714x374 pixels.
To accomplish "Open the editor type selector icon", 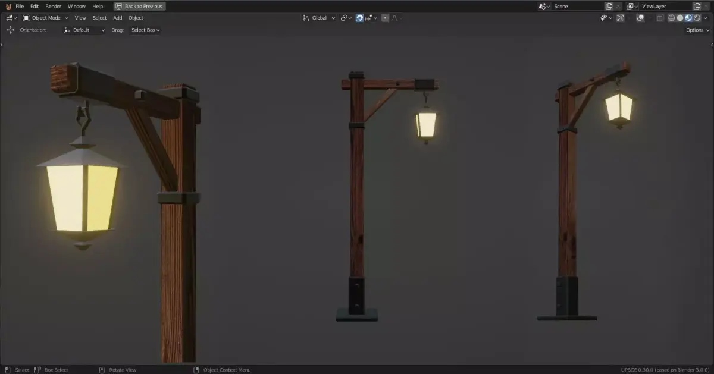I will point(12,18).
